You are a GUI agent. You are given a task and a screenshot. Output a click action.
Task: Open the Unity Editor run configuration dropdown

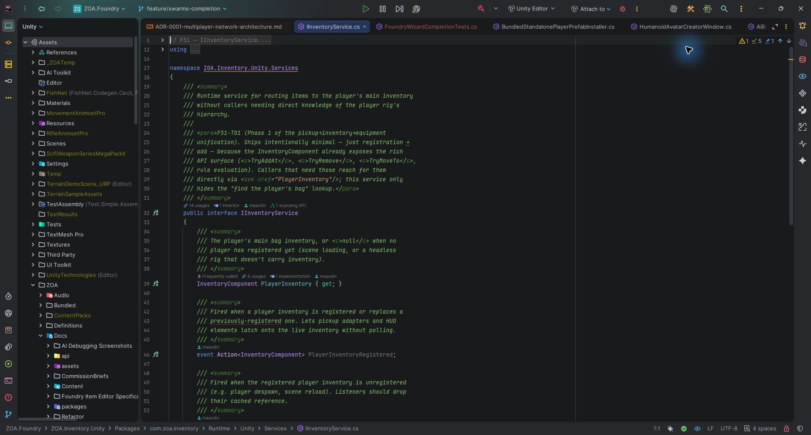click(x=531, y=8)
